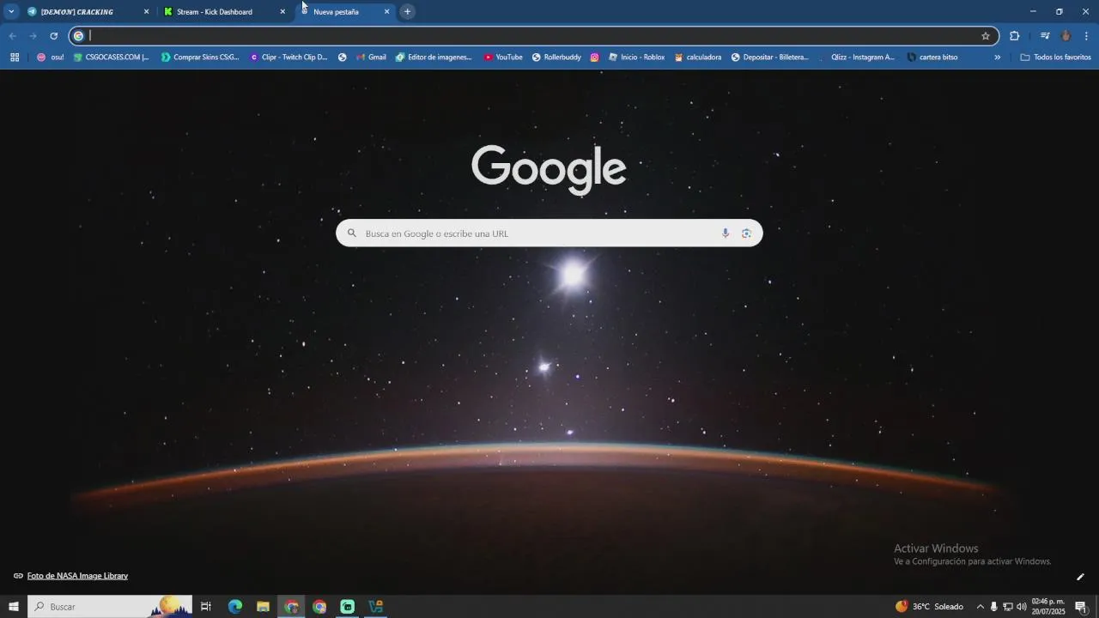
Task: Launch Microsoft Edge from the taskbar
Action: 235,607
